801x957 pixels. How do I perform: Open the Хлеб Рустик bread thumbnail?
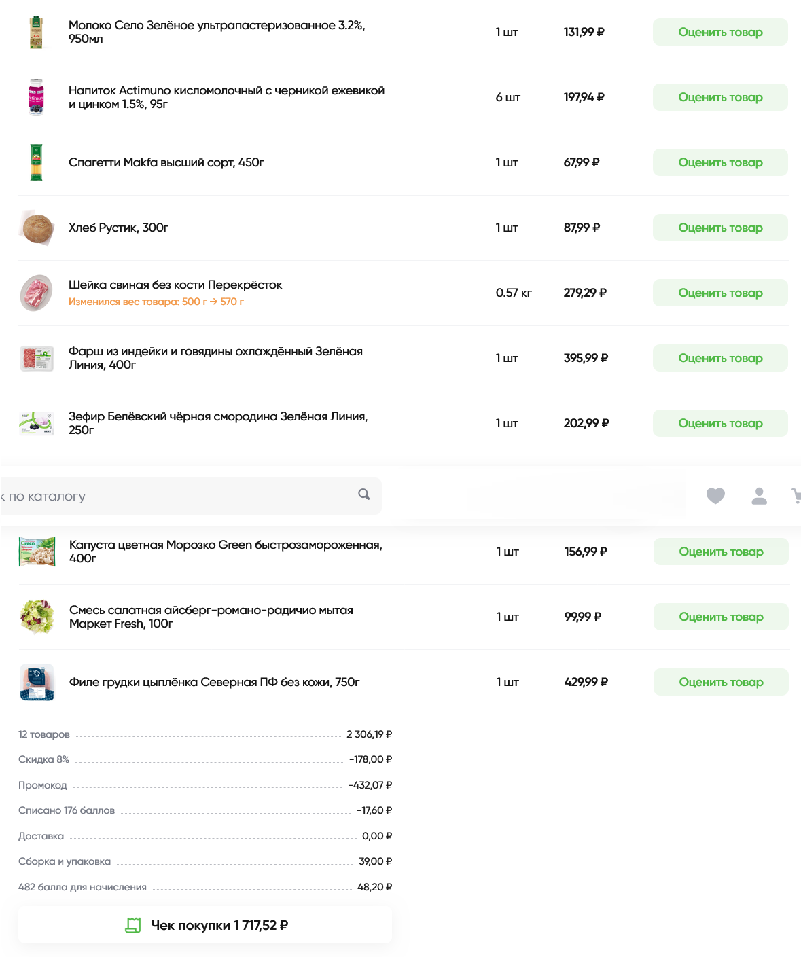point(37,228)
